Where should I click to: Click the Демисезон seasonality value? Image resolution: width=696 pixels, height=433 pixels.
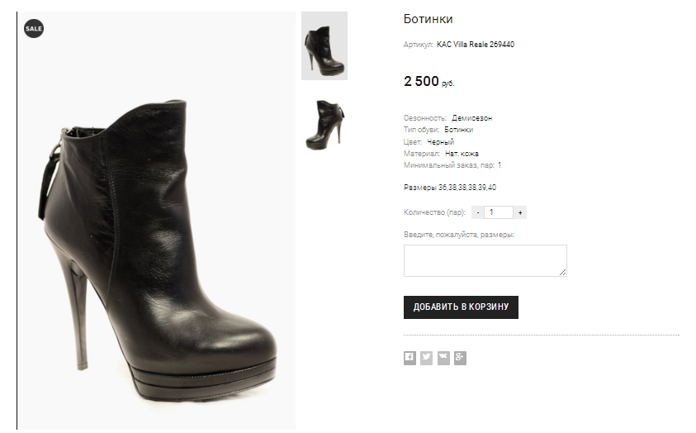pyautogui.click(x=471, y=118)
